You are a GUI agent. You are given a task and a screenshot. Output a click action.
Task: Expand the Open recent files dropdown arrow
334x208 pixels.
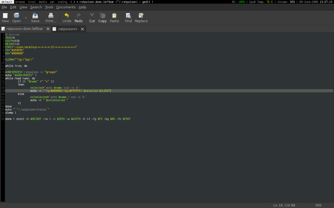tap(26, 18)
